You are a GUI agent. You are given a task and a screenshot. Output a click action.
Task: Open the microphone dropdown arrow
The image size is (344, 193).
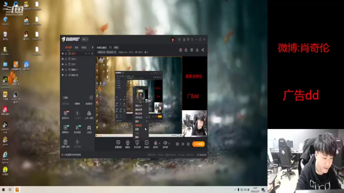(x=159, y=143)
